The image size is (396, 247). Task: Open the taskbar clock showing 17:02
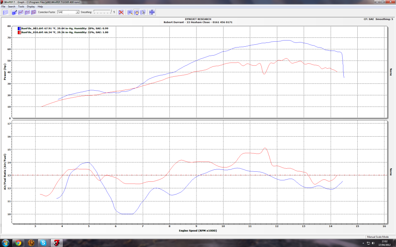tap(384, 243)
